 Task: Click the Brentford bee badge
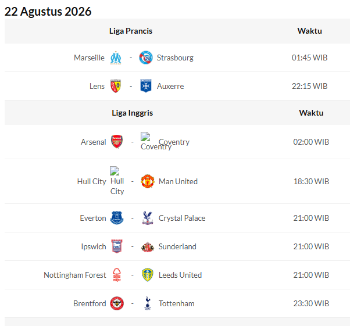(x=117, y=303)
